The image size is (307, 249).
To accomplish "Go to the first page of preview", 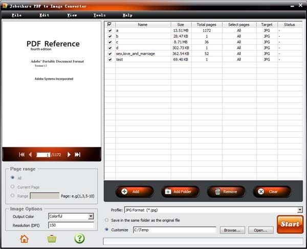I will 21,155.
